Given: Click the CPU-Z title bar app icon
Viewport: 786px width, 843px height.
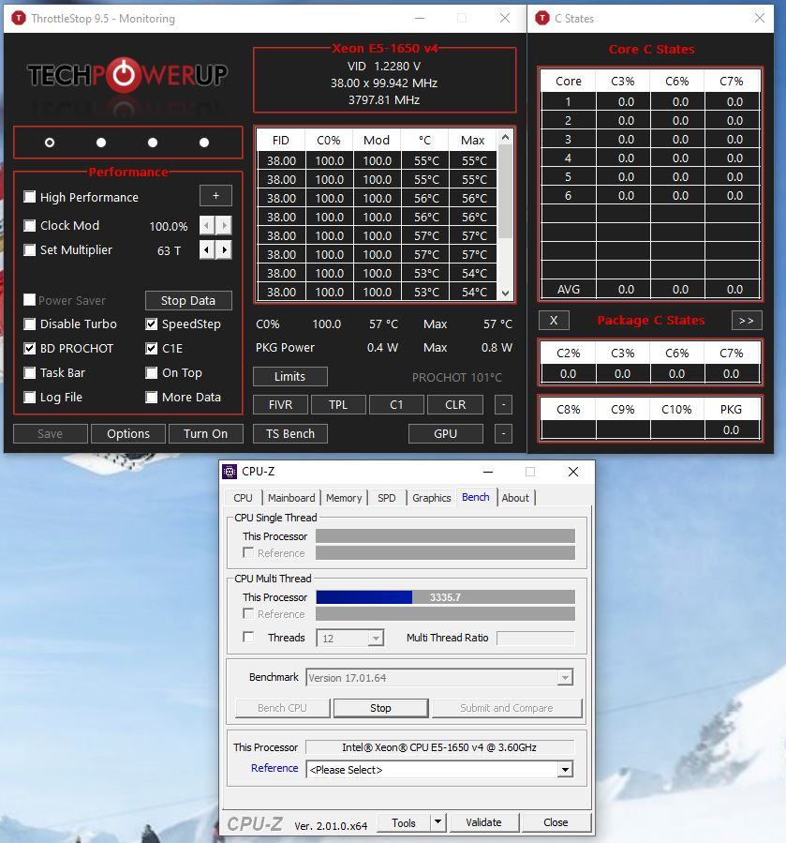Looking at the screenshot, I should click(230, 472).
